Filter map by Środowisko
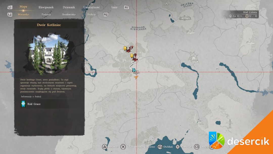The height and width of the screenshot is (154, 273). click(x=69, y=14)
